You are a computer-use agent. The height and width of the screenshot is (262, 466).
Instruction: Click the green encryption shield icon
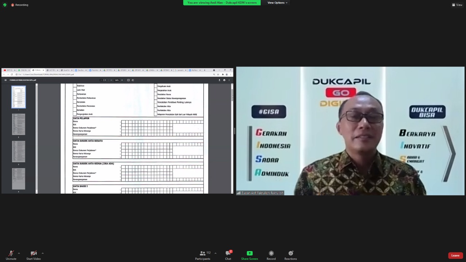(5, 5)
